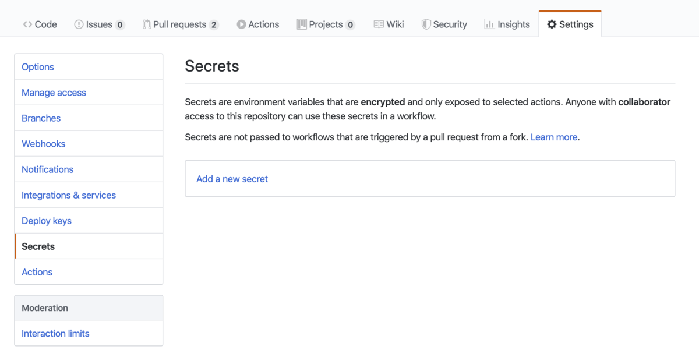Screen dimensions: 699x357
Task: Open the Learn more link
Action: [554, 137]
